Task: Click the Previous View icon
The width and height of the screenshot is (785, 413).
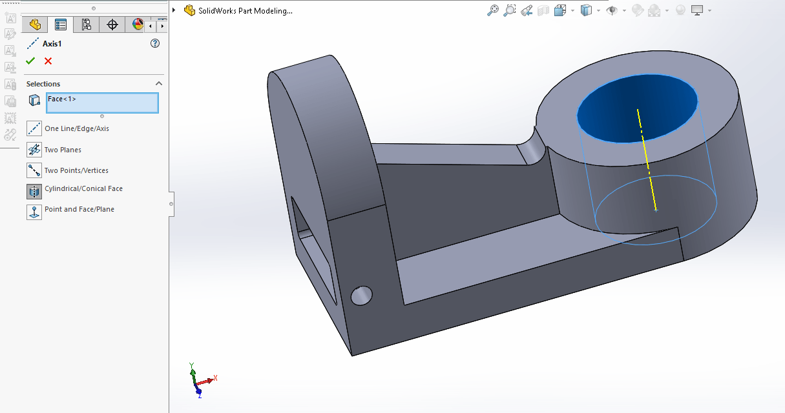Action: (527, 10)
